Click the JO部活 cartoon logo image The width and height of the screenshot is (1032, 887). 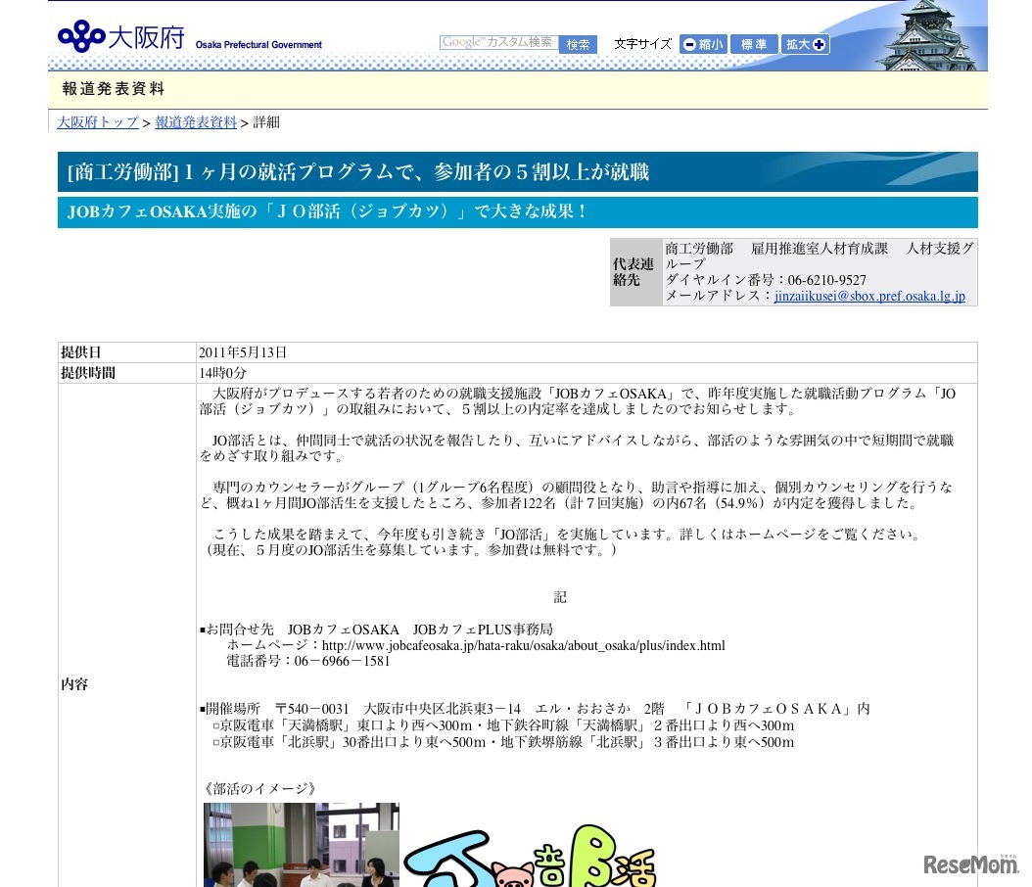pyautogui.click(x=531, y=856)
